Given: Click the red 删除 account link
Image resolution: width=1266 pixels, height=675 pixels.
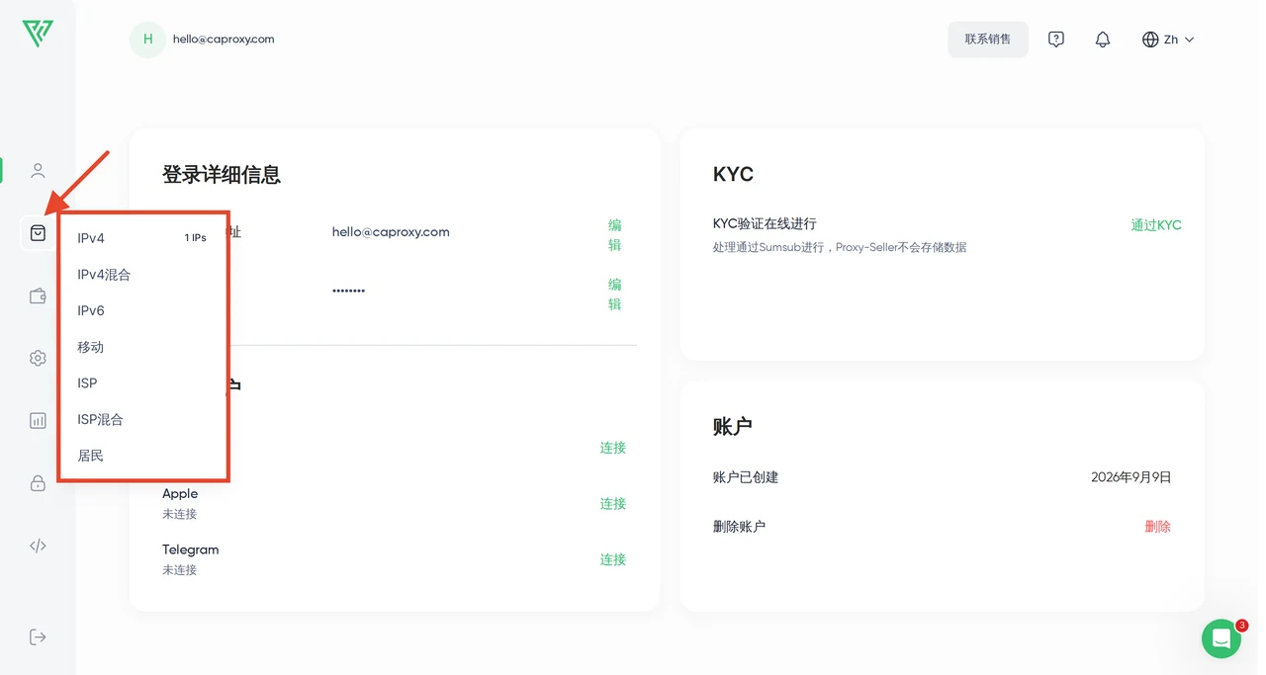Looking at the screenshot, I should pyautogui.click(x=1158, y=527).
